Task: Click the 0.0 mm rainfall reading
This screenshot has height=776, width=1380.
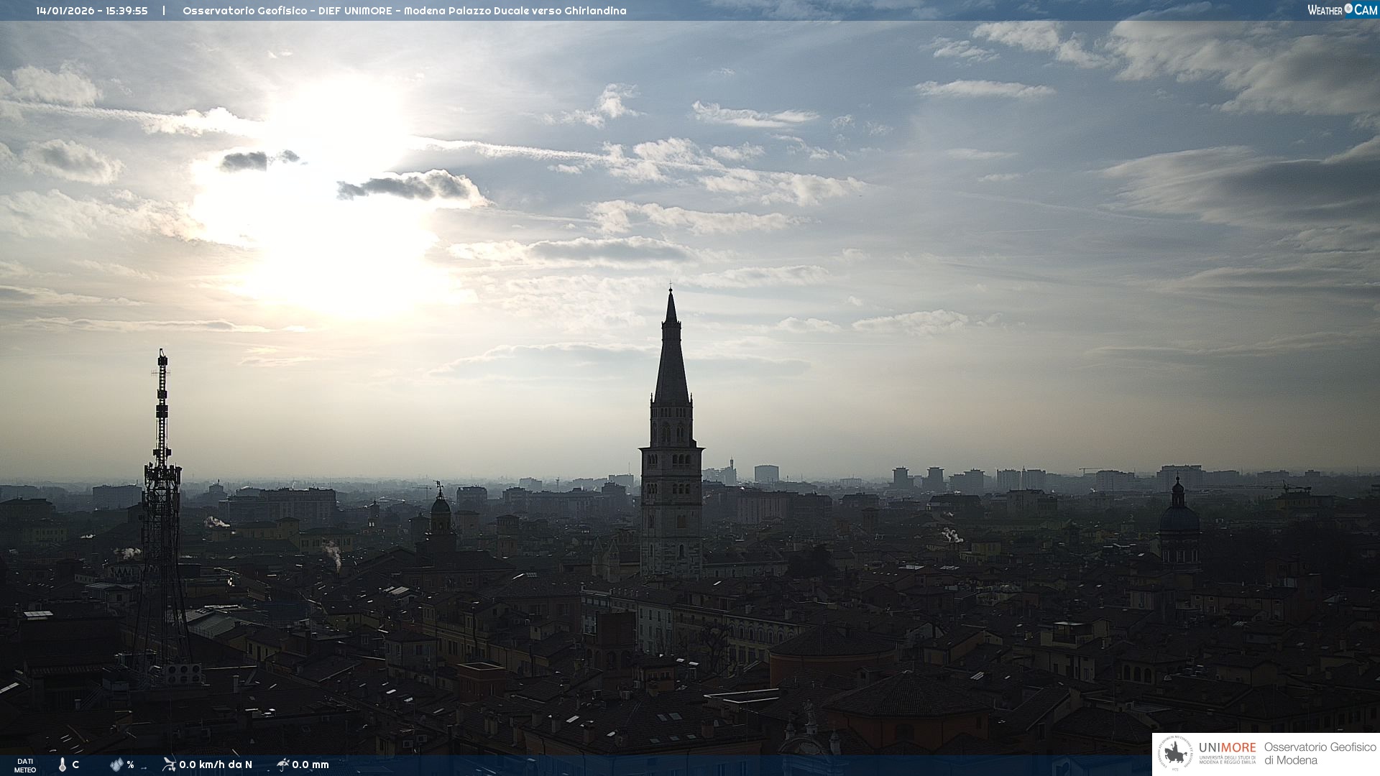Action: 310,765
